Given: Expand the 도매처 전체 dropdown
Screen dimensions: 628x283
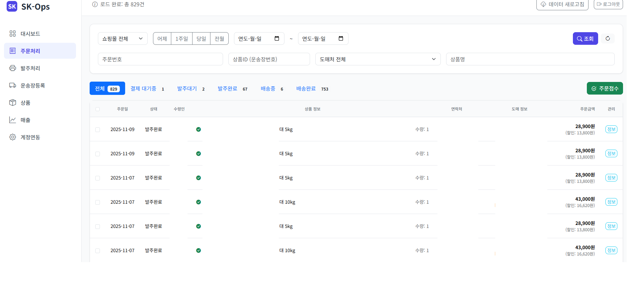Looking at the screenshot, I should click(377, 59).
